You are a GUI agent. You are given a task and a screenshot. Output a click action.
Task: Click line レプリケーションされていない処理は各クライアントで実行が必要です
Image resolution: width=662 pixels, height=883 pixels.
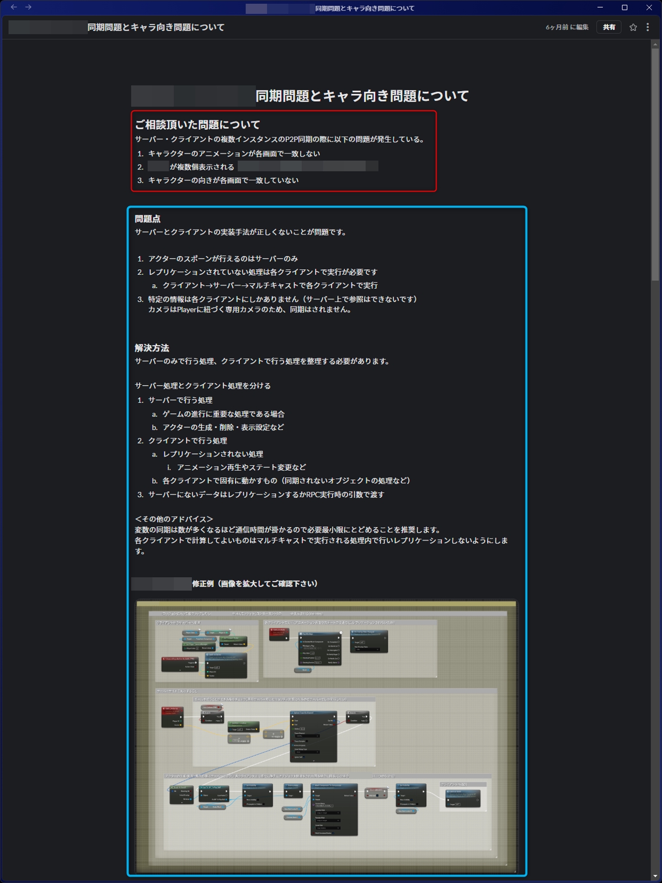pos(263,272)
